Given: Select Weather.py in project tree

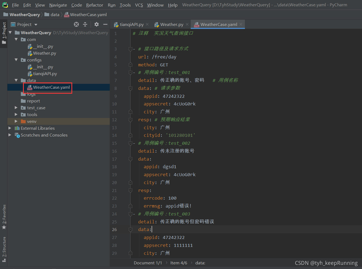Looking at the screenshot, I should 42,53.
